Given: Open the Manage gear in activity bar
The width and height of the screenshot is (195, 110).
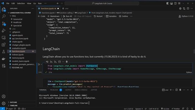Looking at the screenshot, I should [4, 103].
